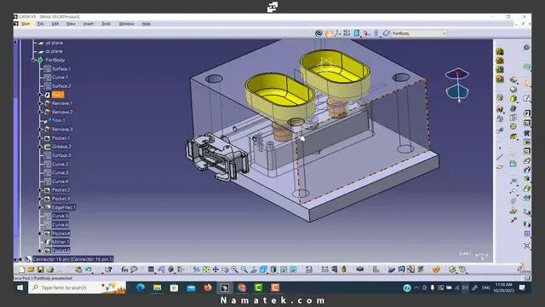545x307 pixels.
Task: Expand the Pad.1 tree node
Action: [40, 95]
